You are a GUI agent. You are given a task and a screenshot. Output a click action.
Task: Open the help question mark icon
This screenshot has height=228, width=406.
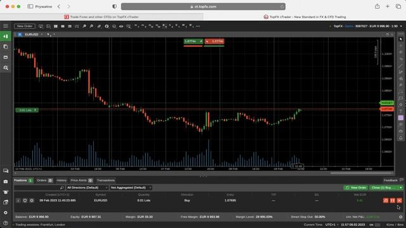click(x=6, y=223)
